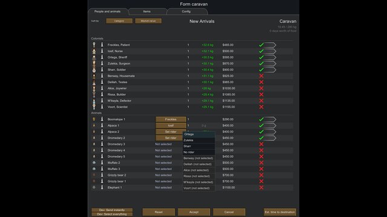Select Benway (not selected) in rider list
387x217 pixels.
coord(199,158)
